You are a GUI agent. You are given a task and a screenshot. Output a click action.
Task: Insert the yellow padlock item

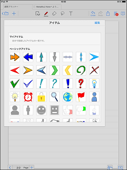click(x=41, y=97)
